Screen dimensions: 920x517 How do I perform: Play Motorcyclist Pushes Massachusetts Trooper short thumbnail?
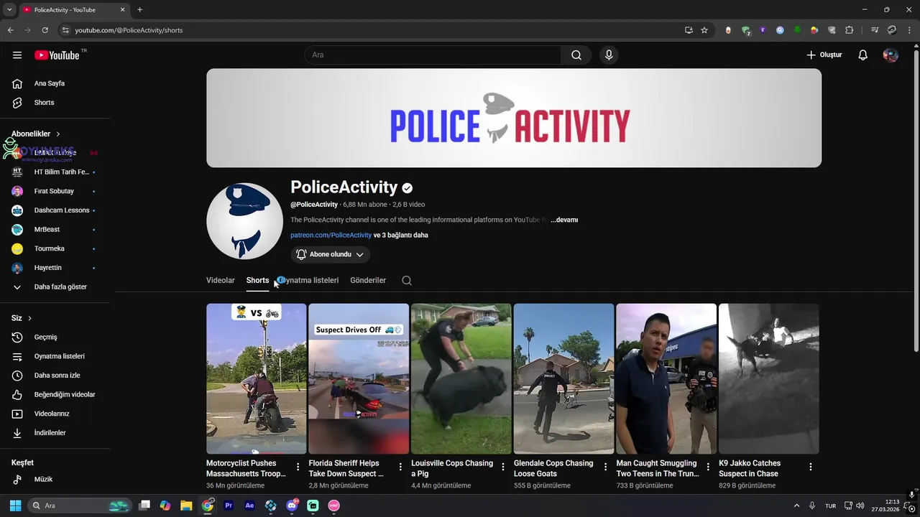point(257,379)
